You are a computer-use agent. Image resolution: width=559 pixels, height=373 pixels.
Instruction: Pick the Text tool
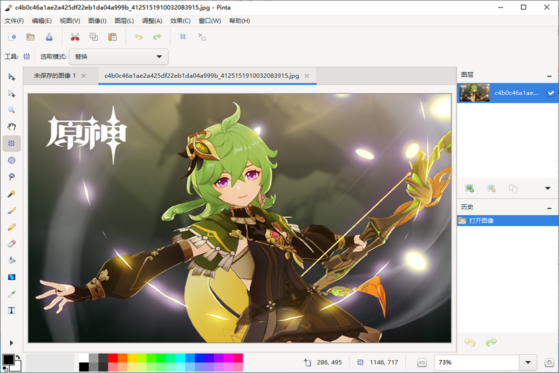pos(12,311)
